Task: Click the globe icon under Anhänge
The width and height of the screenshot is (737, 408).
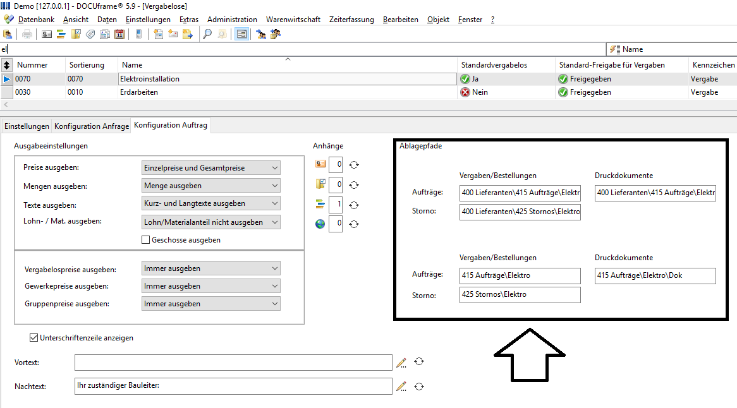Action: pyautogui.click(x=320, y=224)
